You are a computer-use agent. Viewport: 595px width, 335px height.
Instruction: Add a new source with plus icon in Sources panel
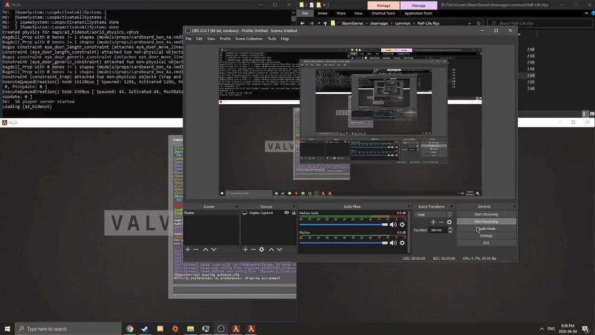[x=245, y=250]
